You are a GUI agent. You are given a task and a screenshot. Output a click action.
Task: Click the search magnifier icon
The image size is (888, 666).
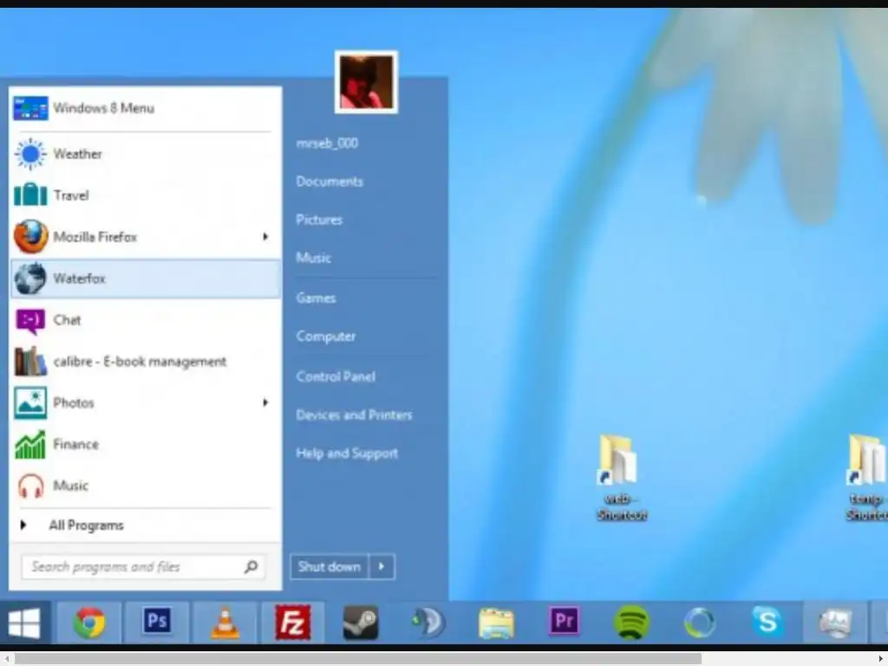coord(251,566)
